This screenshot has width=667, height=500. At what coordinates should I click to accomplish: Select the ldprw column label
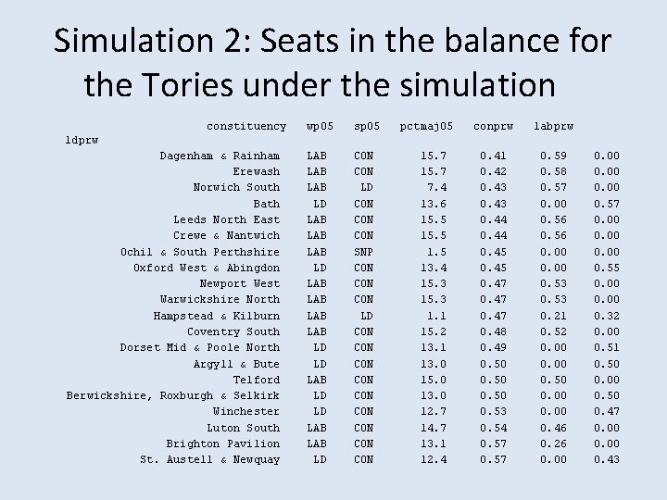click(x=83, y=140)
